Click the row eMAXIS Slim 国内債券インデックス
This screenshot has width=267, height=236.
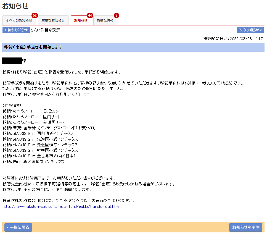(38, 133)
